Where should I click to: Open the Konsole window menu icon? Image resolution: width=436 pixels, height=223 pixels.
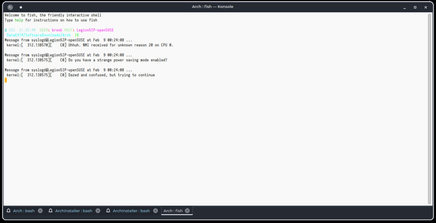coord(10,7)
